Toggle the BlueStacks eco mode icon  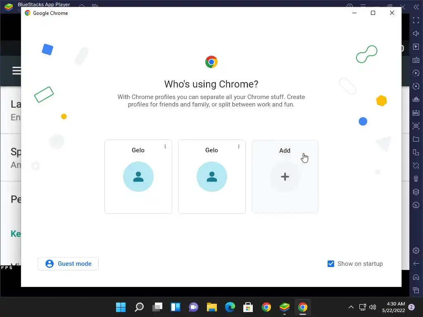point(416,205)
